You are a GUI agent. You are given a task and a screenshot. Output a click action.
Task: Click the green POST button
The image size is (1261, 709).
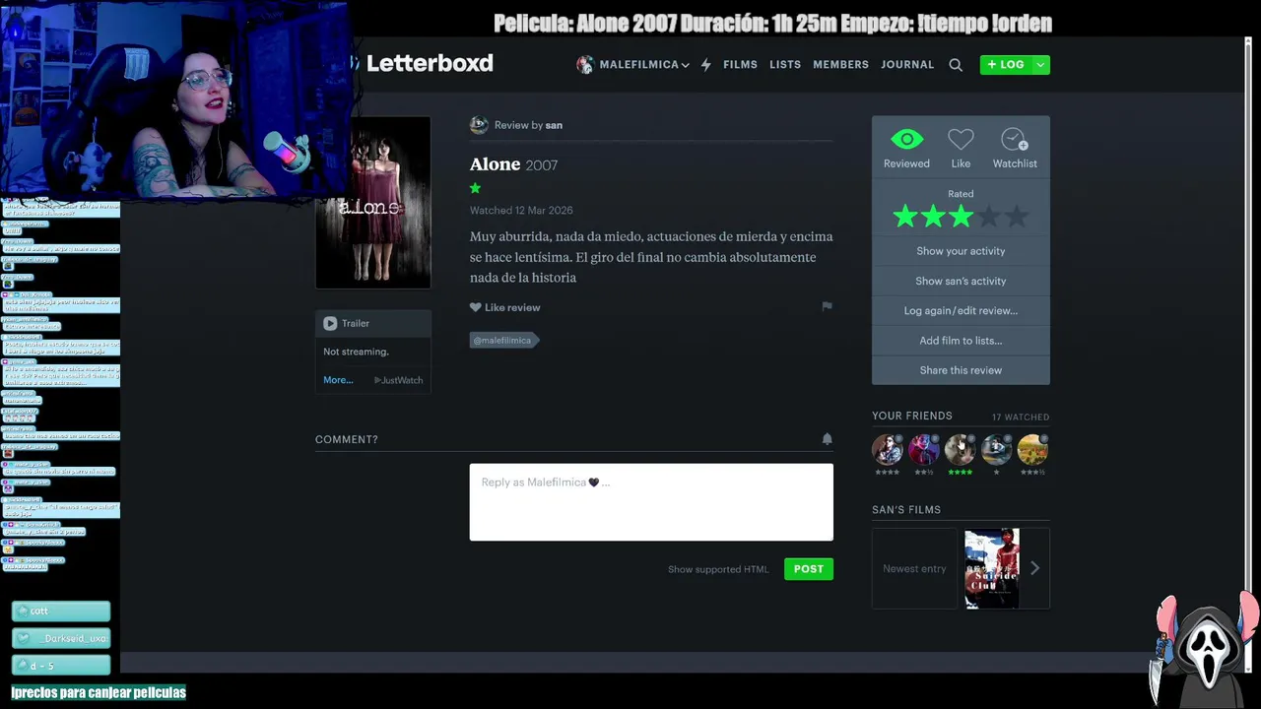[x=809, y=569]
